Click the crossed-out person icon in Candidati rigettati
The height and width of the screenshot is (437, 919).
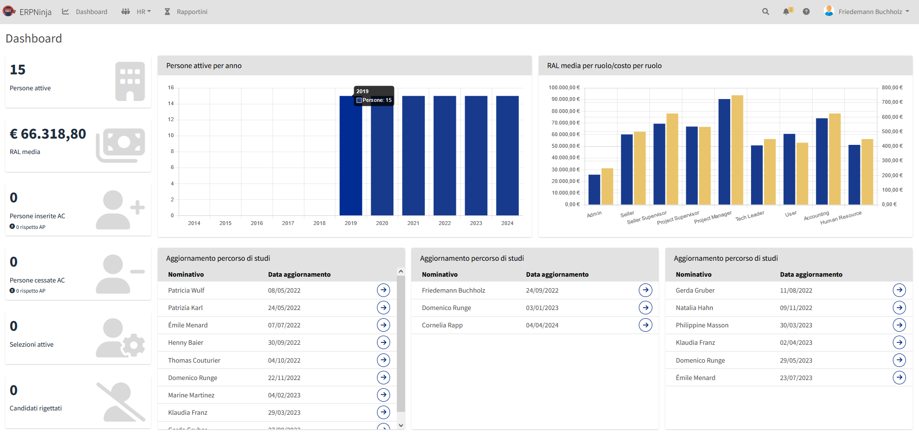point(121,402)
